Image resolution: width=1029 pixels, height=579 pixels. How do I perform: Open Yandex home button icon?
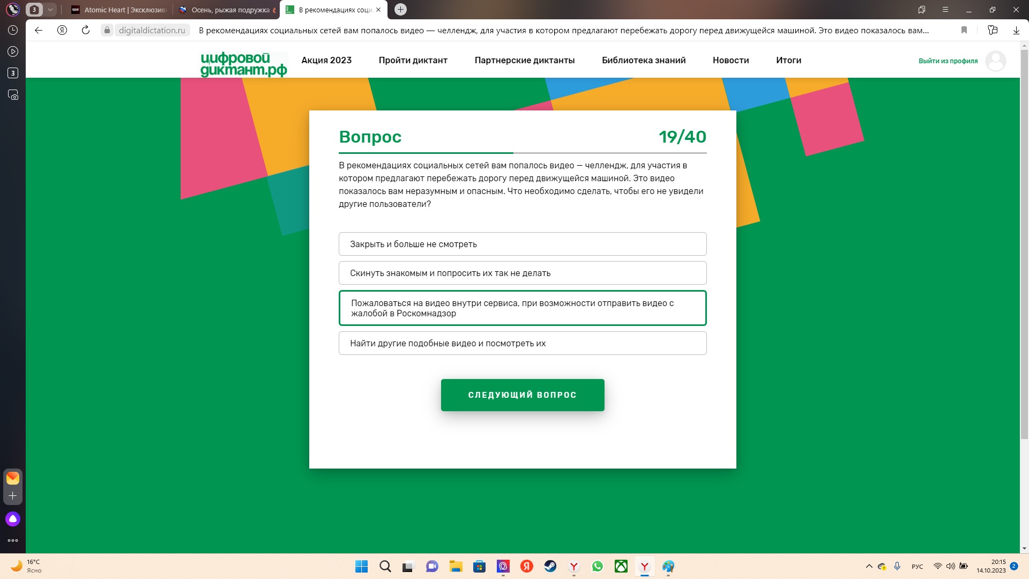point(62,31)
